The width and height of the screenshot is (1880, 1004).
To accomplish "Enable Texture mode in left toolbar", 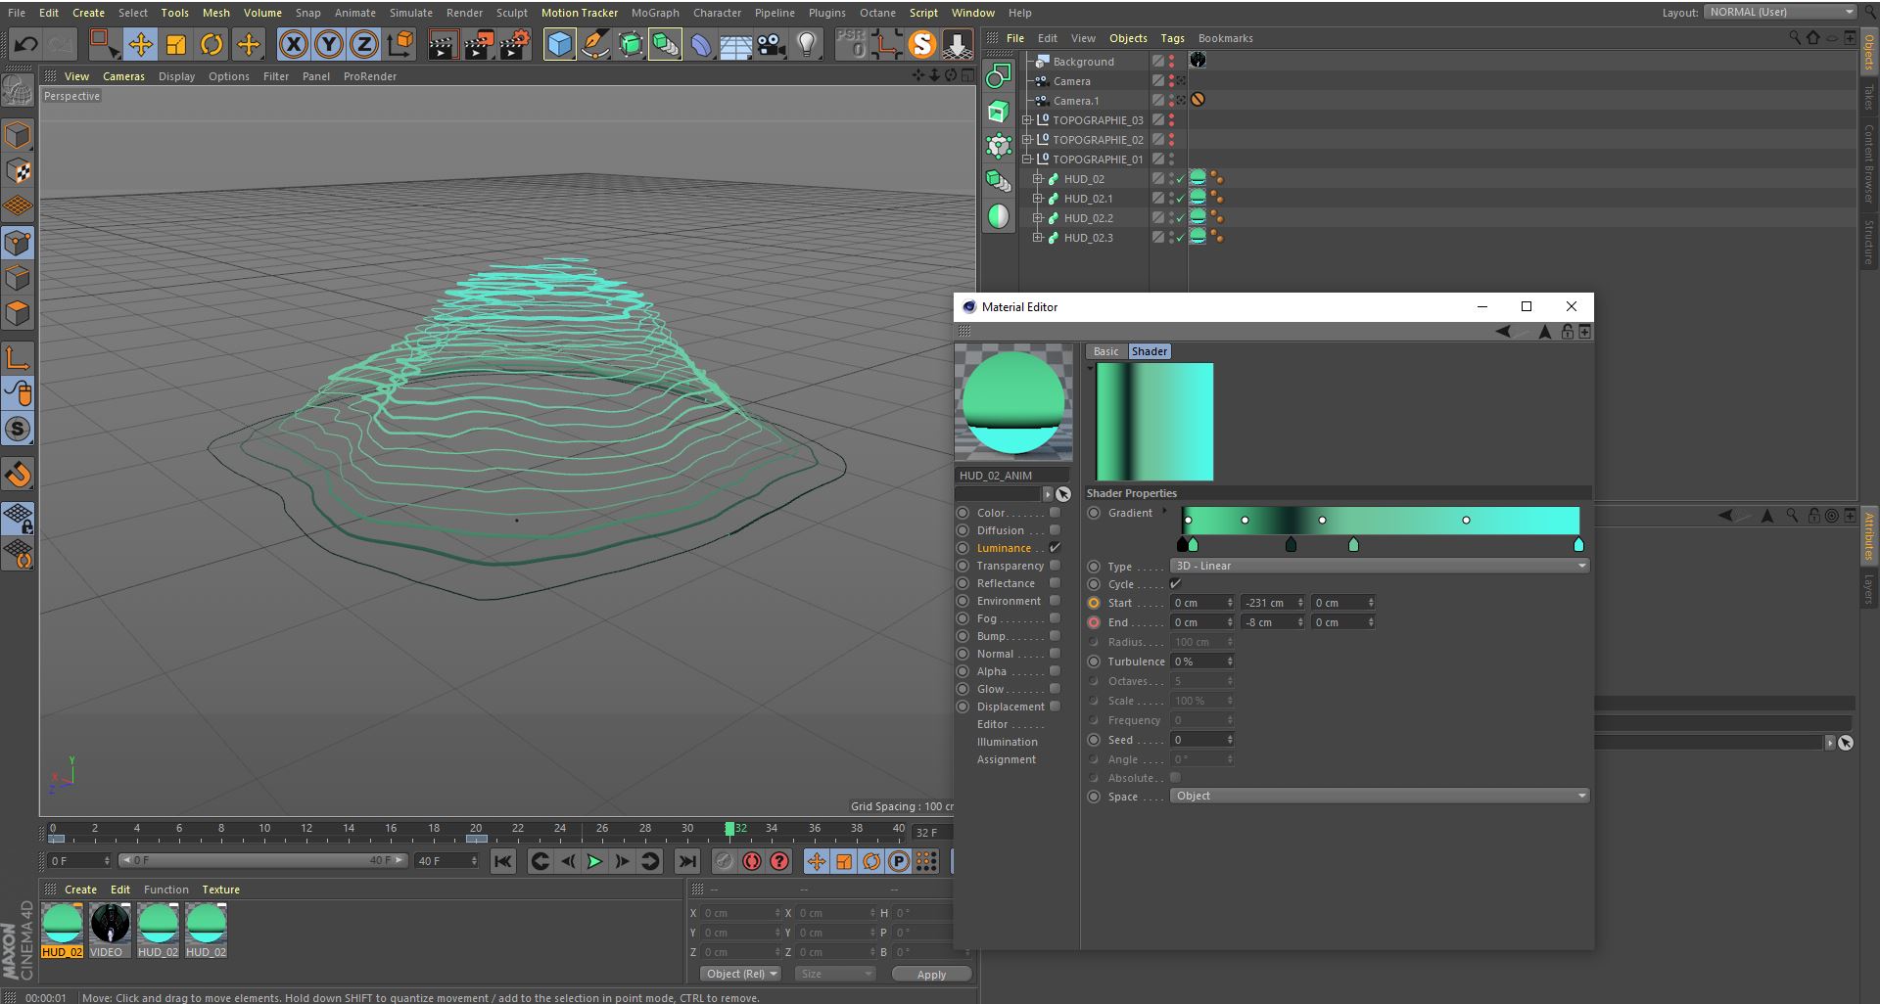I will point(18,170).
